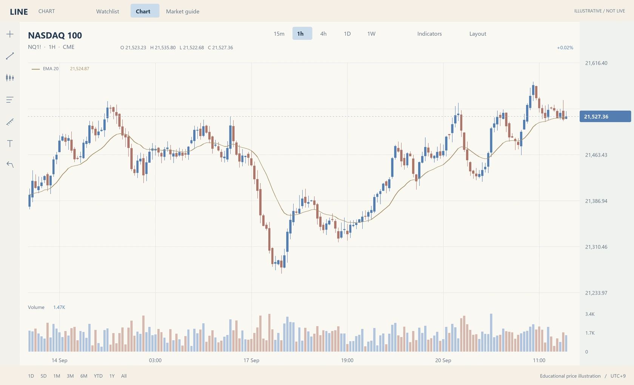Select the 1Y range
This screenshot has width=634, height=385.
pyautogui.click(x=112, y=376)
